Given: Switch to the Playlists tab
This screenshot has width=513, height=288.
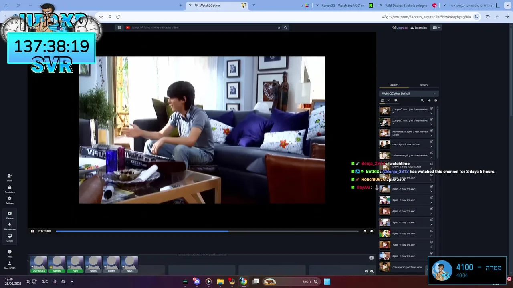Looking at the screenshot, I should (394, 85).
